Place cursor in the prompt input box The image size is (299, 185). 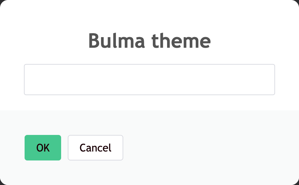pos(149,80)
